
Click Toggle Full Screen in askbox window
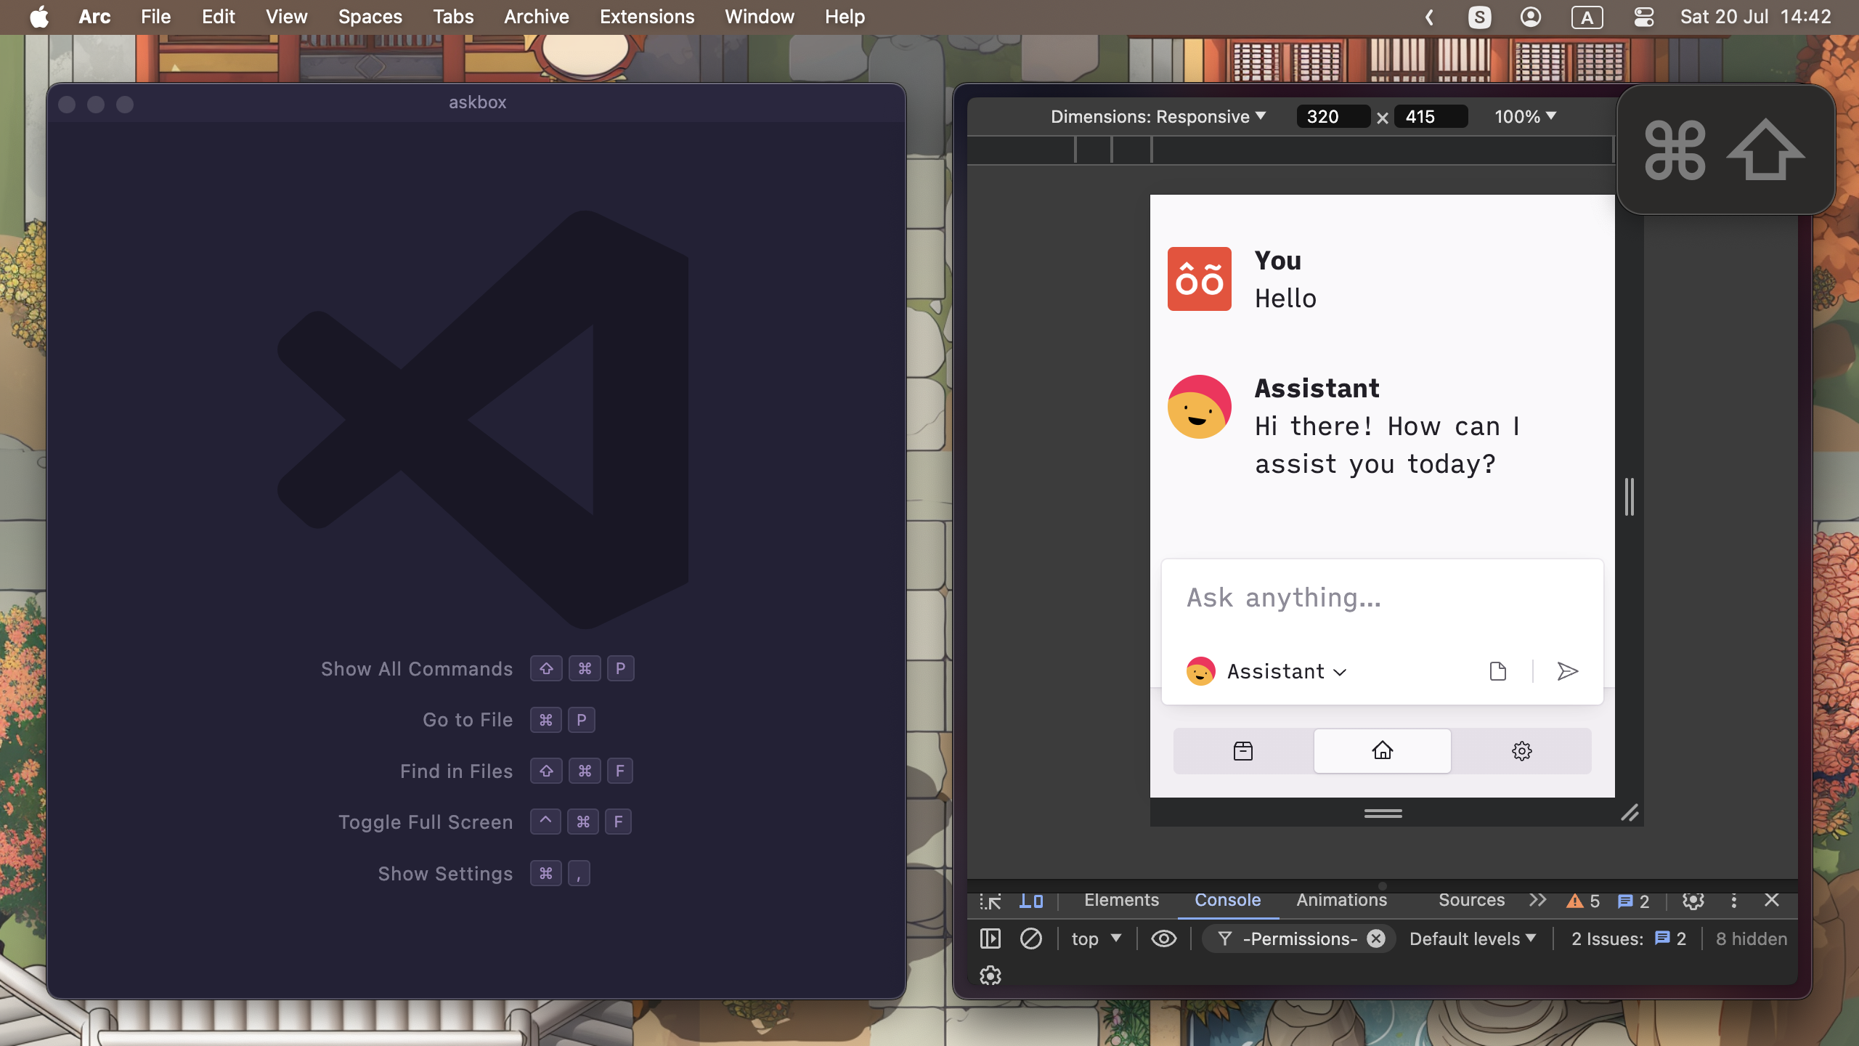point(426,822)
